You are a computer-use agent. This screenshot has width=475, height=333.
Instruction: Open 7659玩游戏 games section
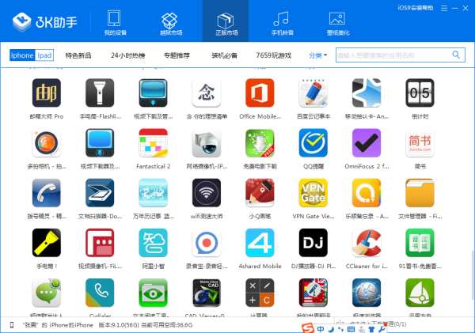coord(273,55)
